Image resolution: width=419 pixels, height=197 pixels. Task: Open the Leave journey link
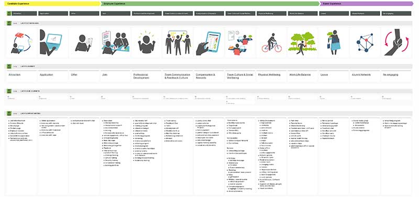coord(324,75)
